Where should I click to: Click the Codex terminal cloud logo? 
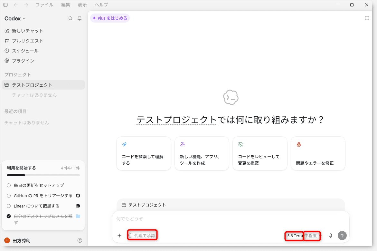point(231,97)
